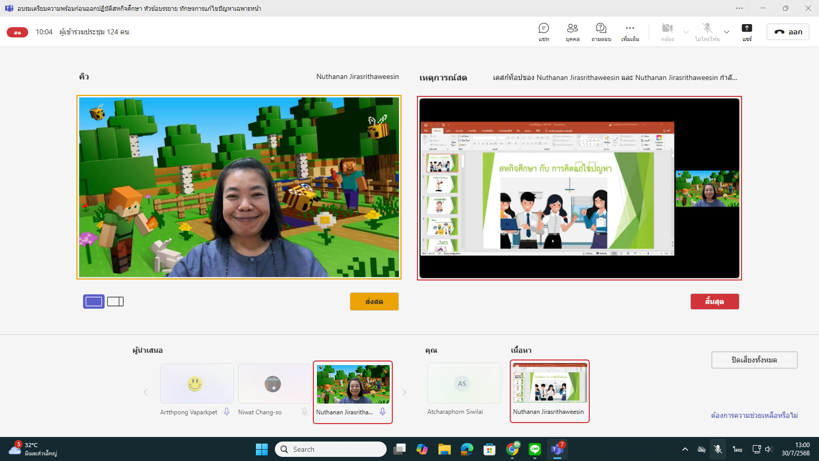Click the Microsoft Teams taskbar icon

[557, 449]
